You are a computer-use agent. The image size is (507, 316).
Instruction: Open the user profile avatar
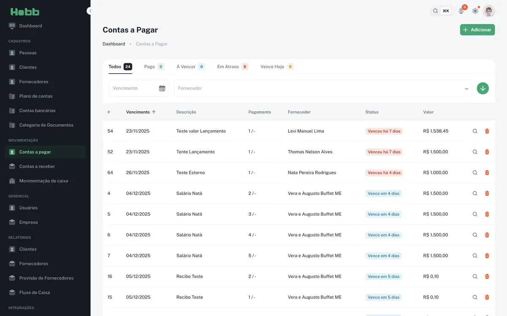click(x=488, y=11)
